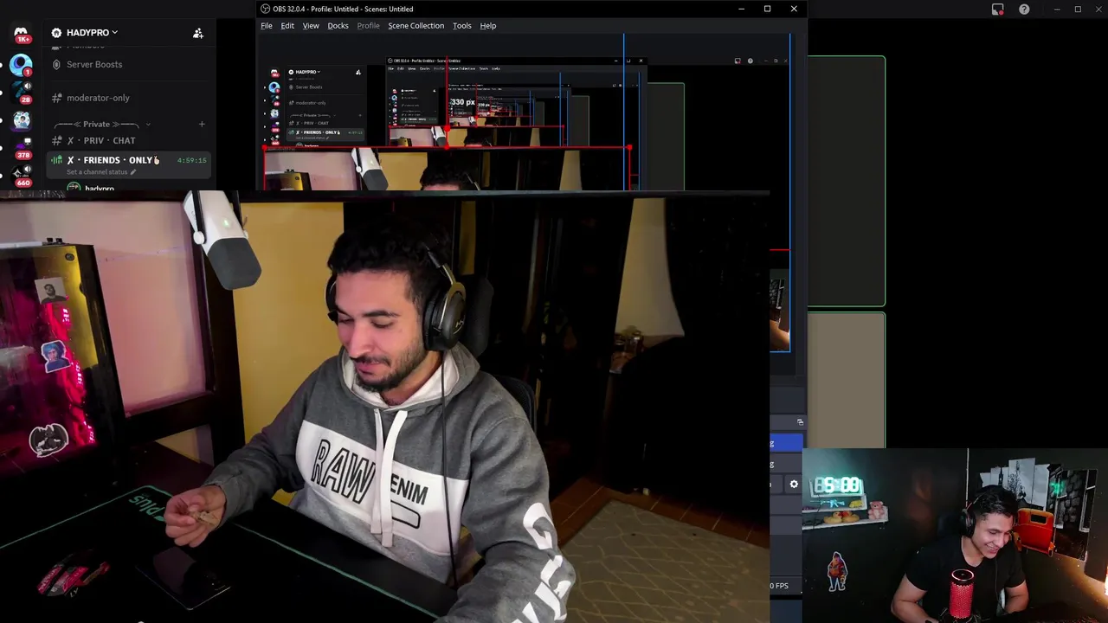Image resolution: width=1108 pixels, height=623 pixels.
Task: Click the Discord screen-share inbox icon top right
Action: tap(998, 10)
